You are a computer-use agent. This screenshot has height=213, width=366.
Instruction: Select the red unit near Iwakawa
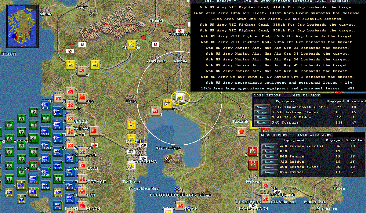265,186
